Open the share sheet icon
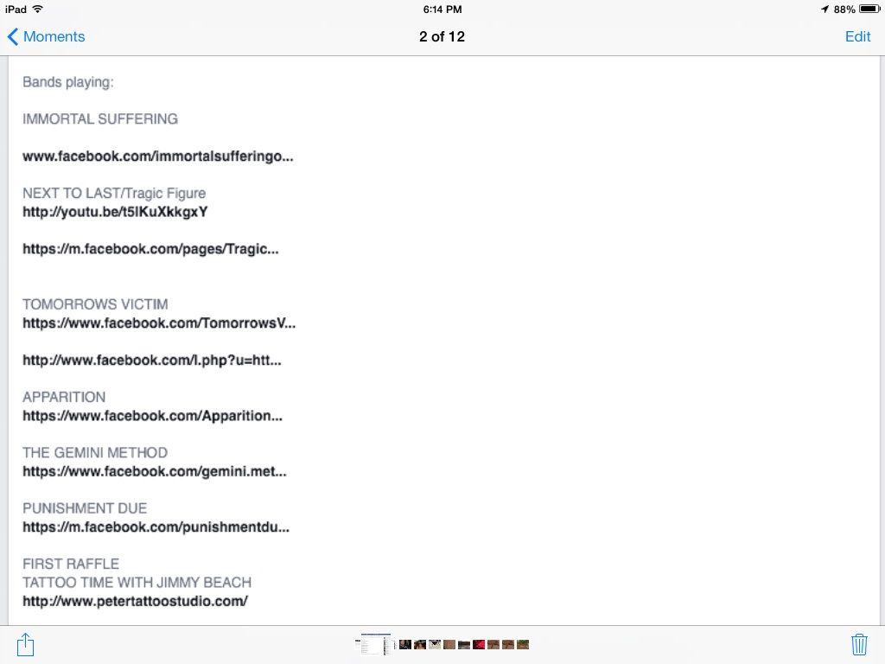The image size is (885, 664). (25, 644)
